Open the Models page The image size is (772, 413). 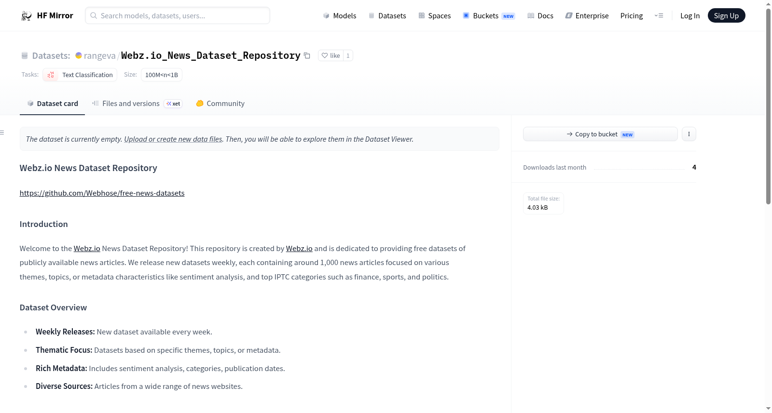click(x=340, y=15)
